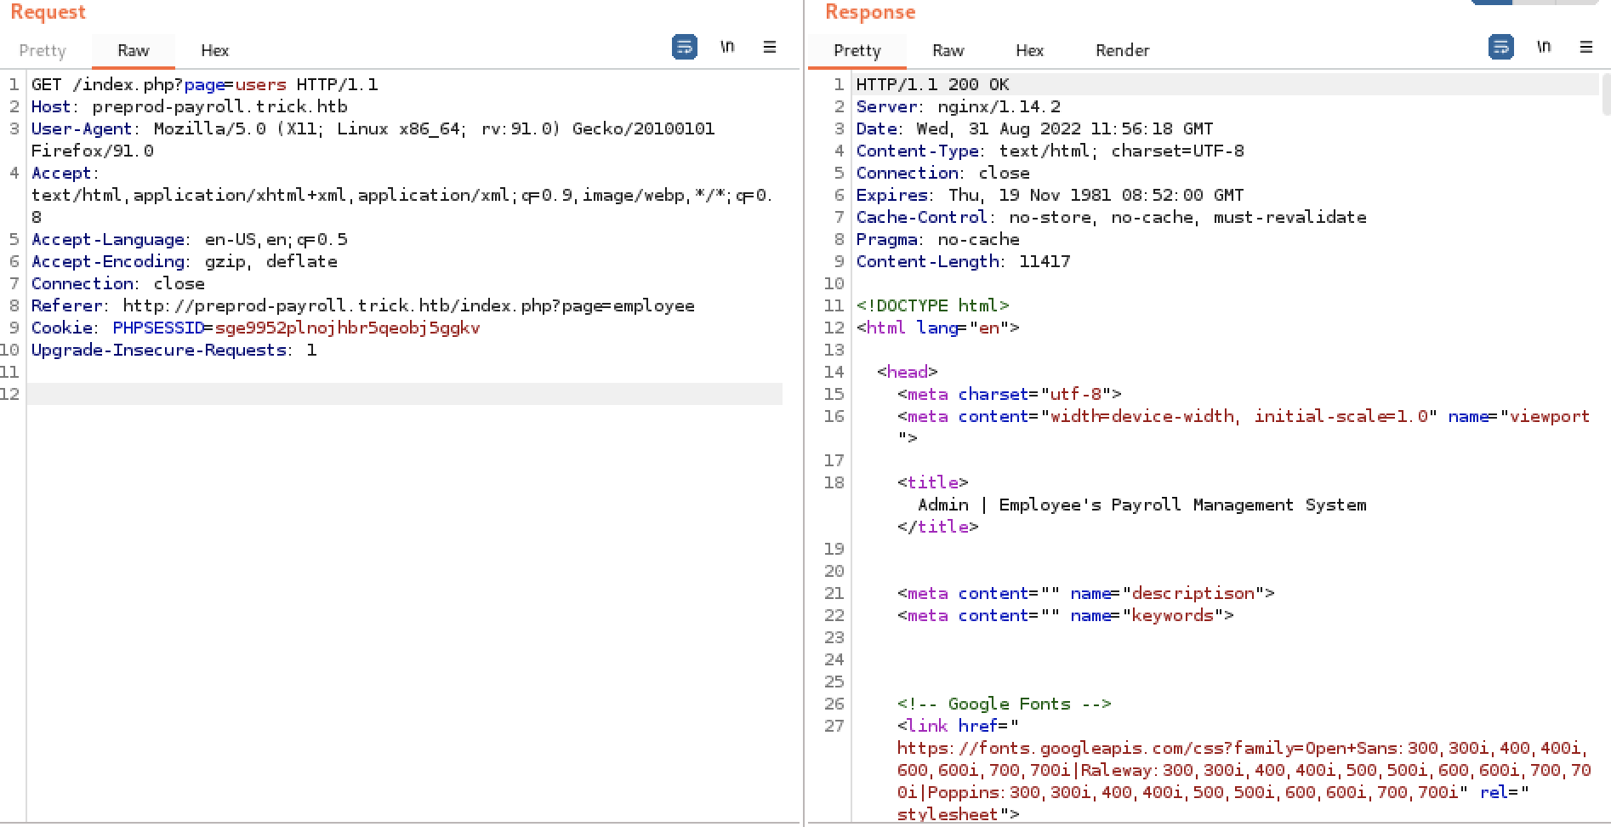Click the PHPSESSID cookie value
This screenshot has height=827, width=1611.
(348, 328)
